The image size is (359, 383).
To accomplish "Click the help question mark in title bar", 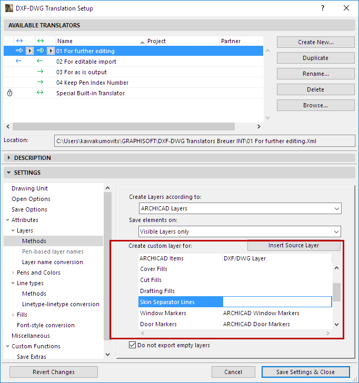I will click(x=323, y=8).
